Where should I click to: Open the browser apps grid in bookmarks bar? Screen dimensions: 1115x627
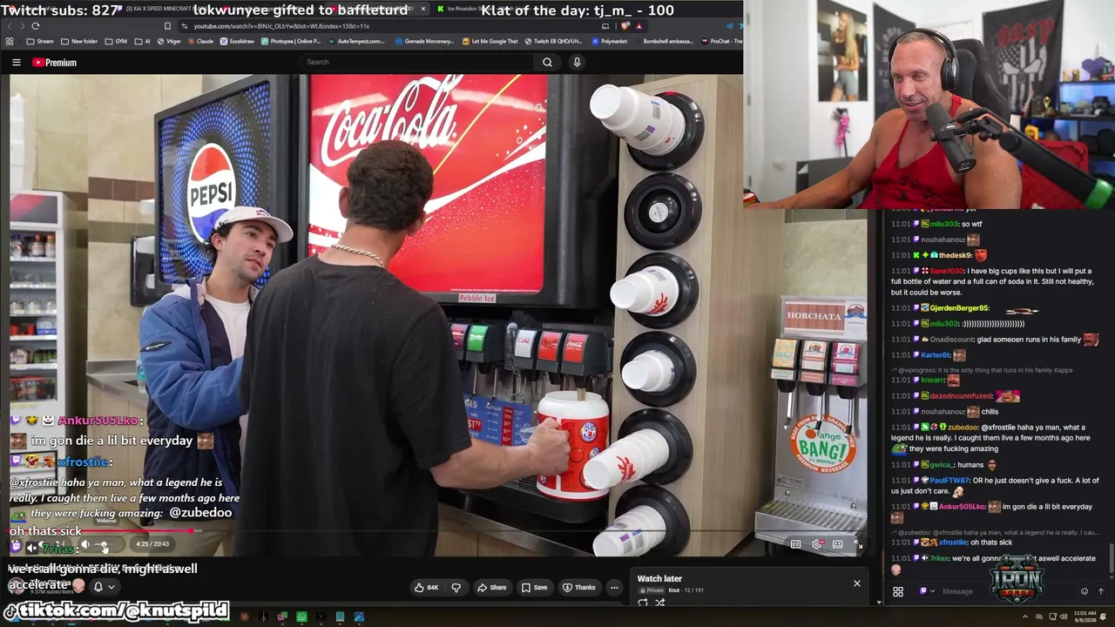click(x=10, y=41)
